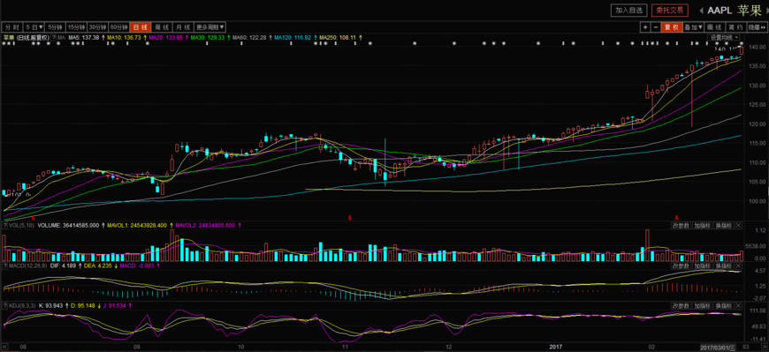Image resolution: width=769 pixels, height=352 pixels.
Task: Click the KDJ(9,3,3) indicator label
Action: coord(22,305)
